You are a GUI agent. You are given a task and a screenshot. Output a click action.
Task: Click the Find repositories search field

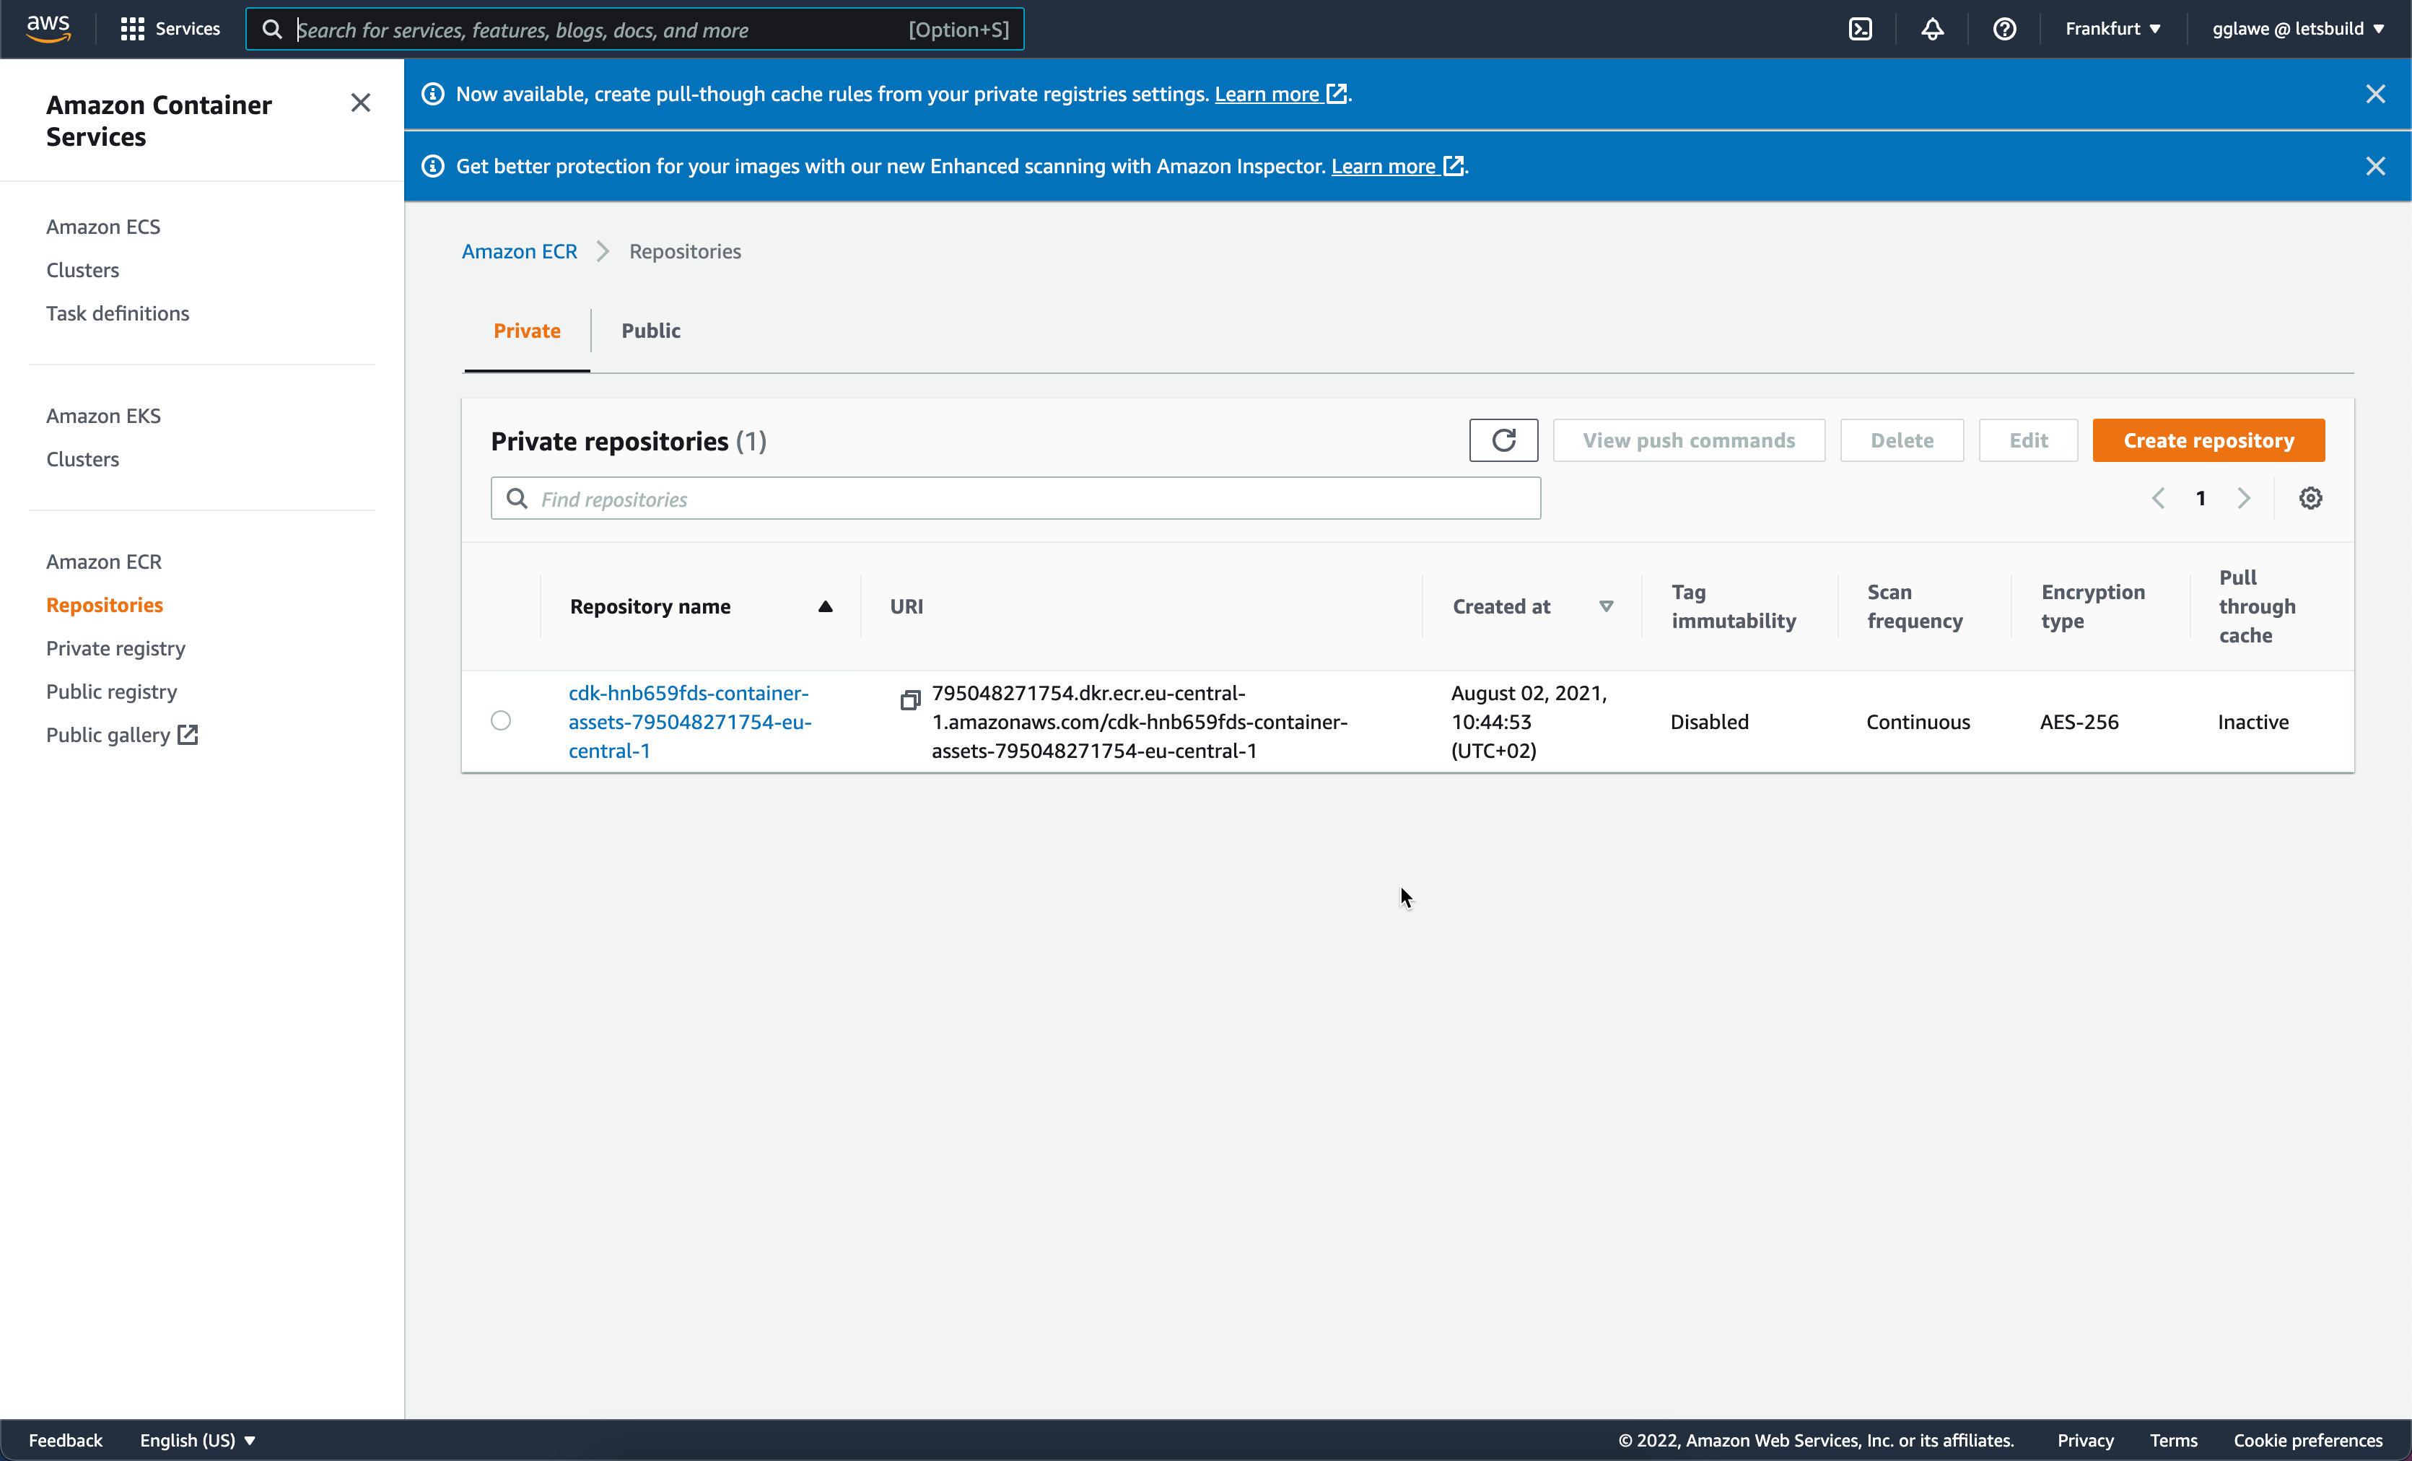(1015, 500)
